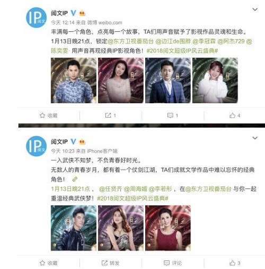Click the verified V badge on first post

[73, 13]
